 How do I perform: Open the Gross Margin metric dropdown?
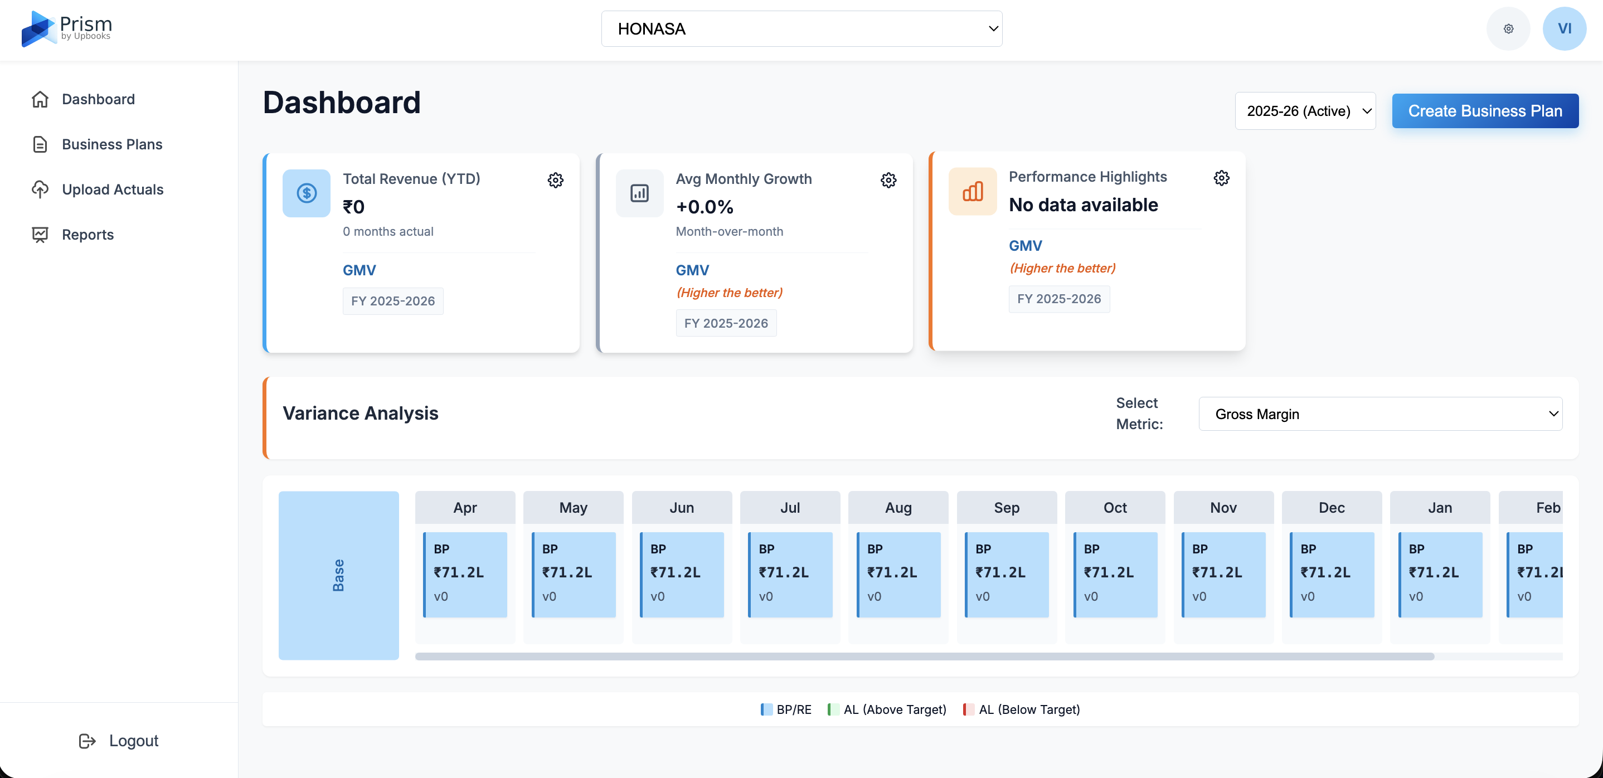[x=1381, y=414]
